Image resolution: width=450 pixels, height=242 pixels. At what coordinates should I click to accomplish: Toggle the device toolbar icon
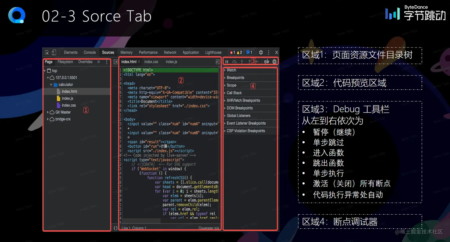click(x=54, y=53)
